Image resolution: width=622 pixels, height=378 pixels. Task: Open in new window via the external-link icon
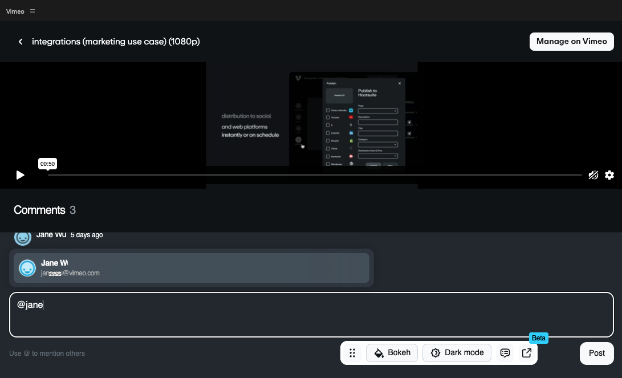(x=527, y=353)
